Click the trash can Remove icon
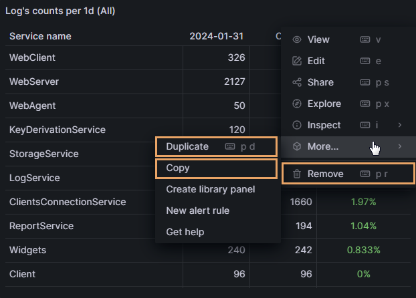The width and height of the screenshot is (416, 298). (x=298, y=174)
